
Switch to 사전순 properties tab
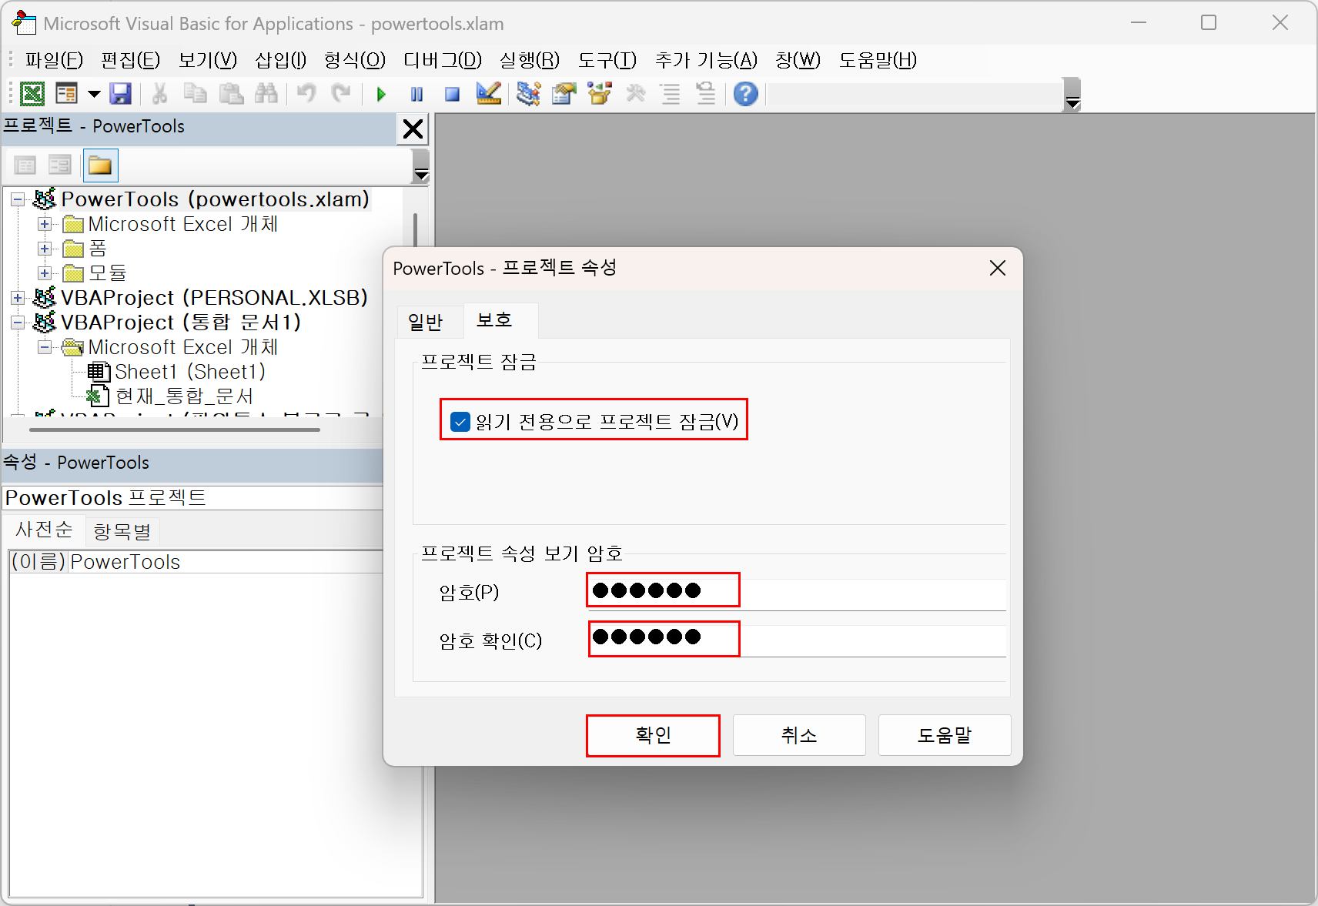click(x=44, y=530)
